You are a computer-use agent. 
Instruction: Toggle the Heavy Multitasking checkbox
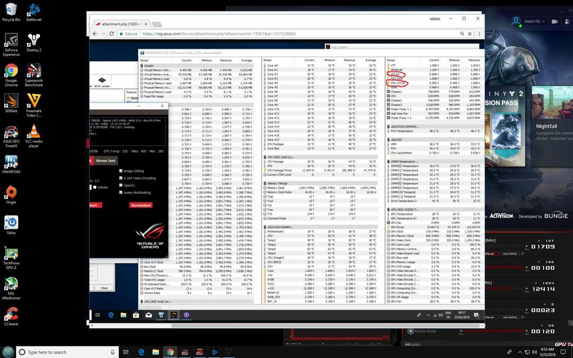pos(120,192)
